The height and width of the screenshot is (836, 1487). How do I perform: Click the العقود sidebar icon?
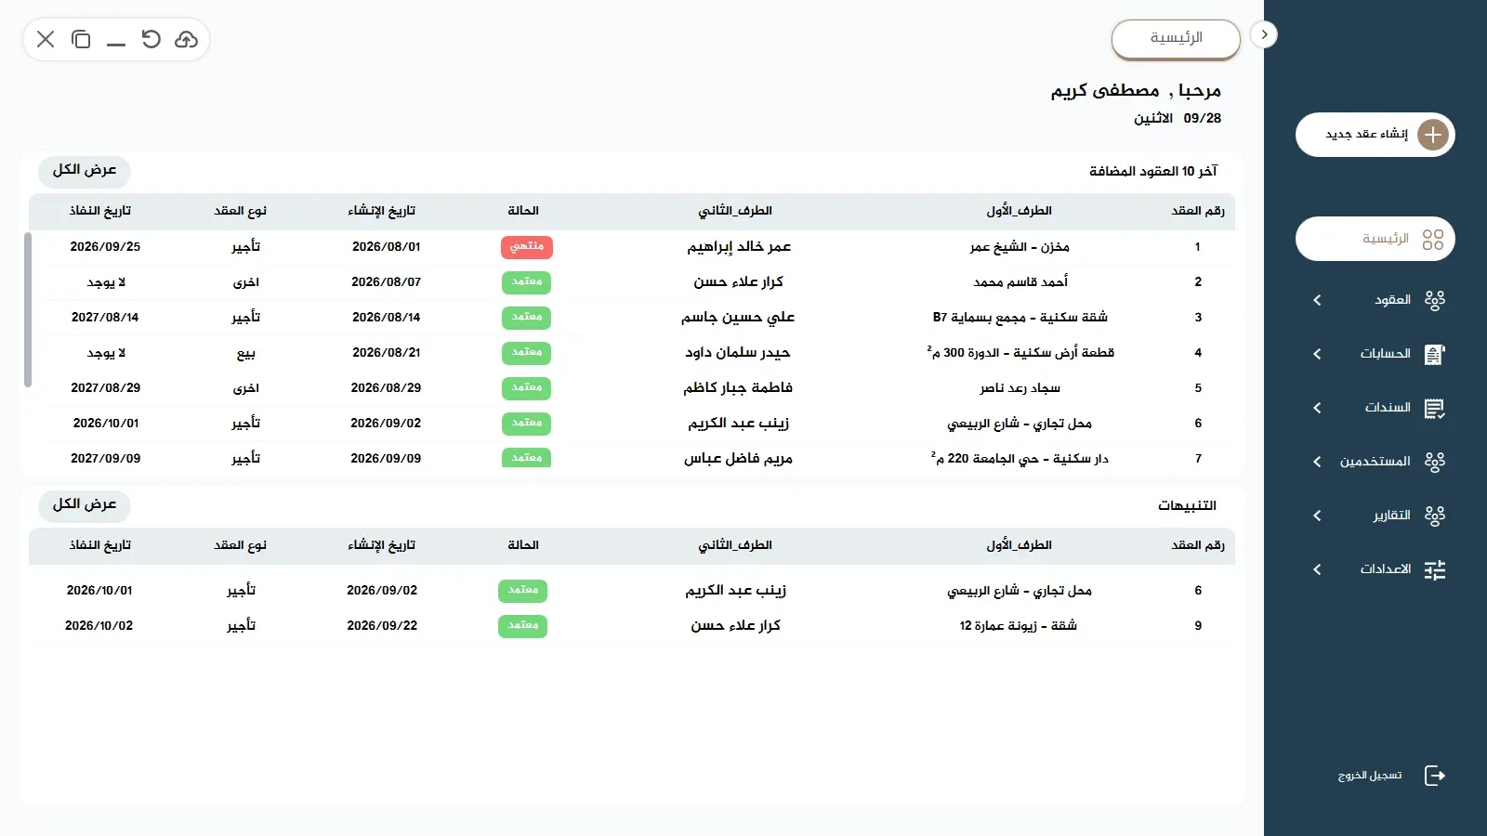tap(1434, 300)
